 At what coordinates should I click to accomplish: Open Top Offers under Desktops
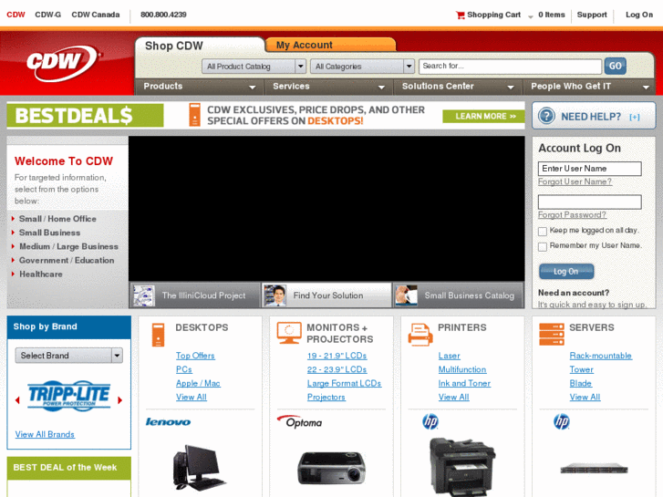tap(195, 356)
